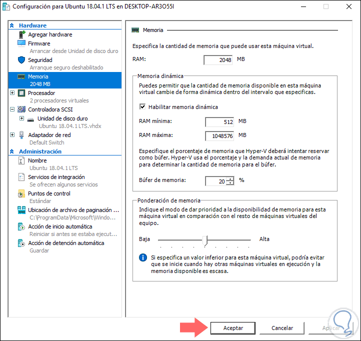Click Aceptar button
Viewport: 361px width, 341px height.
coord(233,328)
